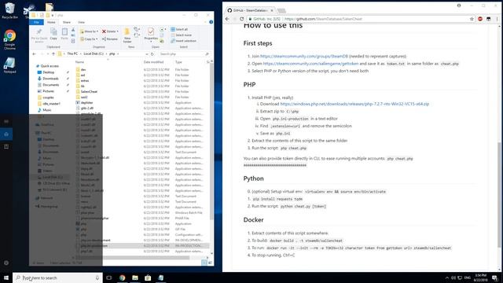This screenshot has width=503, height=283.
Task: Select the GitHub SteamDatabase Chrome tab
Action: click(250, 10)
